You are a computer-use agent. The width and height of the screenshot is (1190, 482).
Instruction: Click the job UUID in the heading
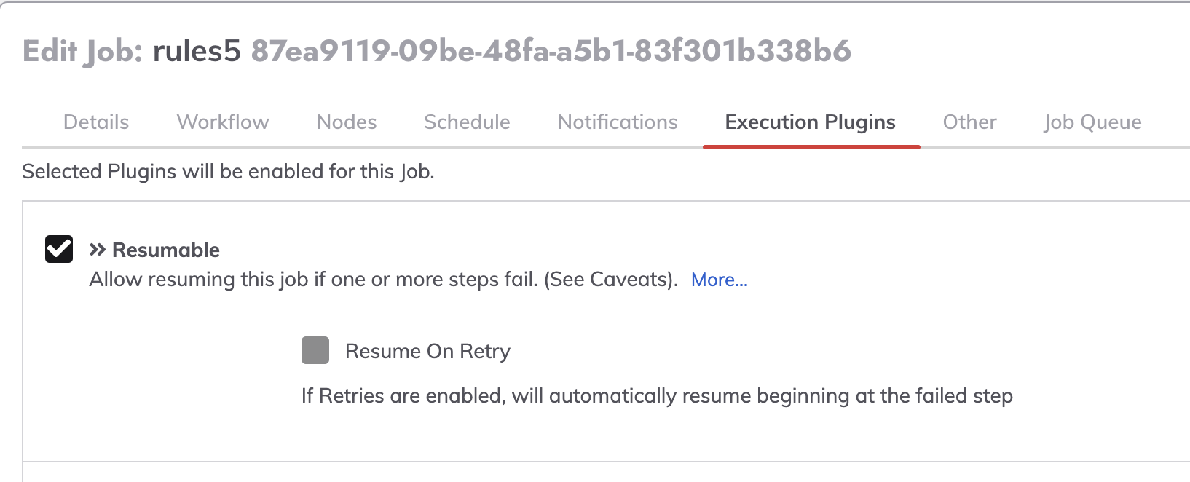pyautogui.click(x=551, y=51)
